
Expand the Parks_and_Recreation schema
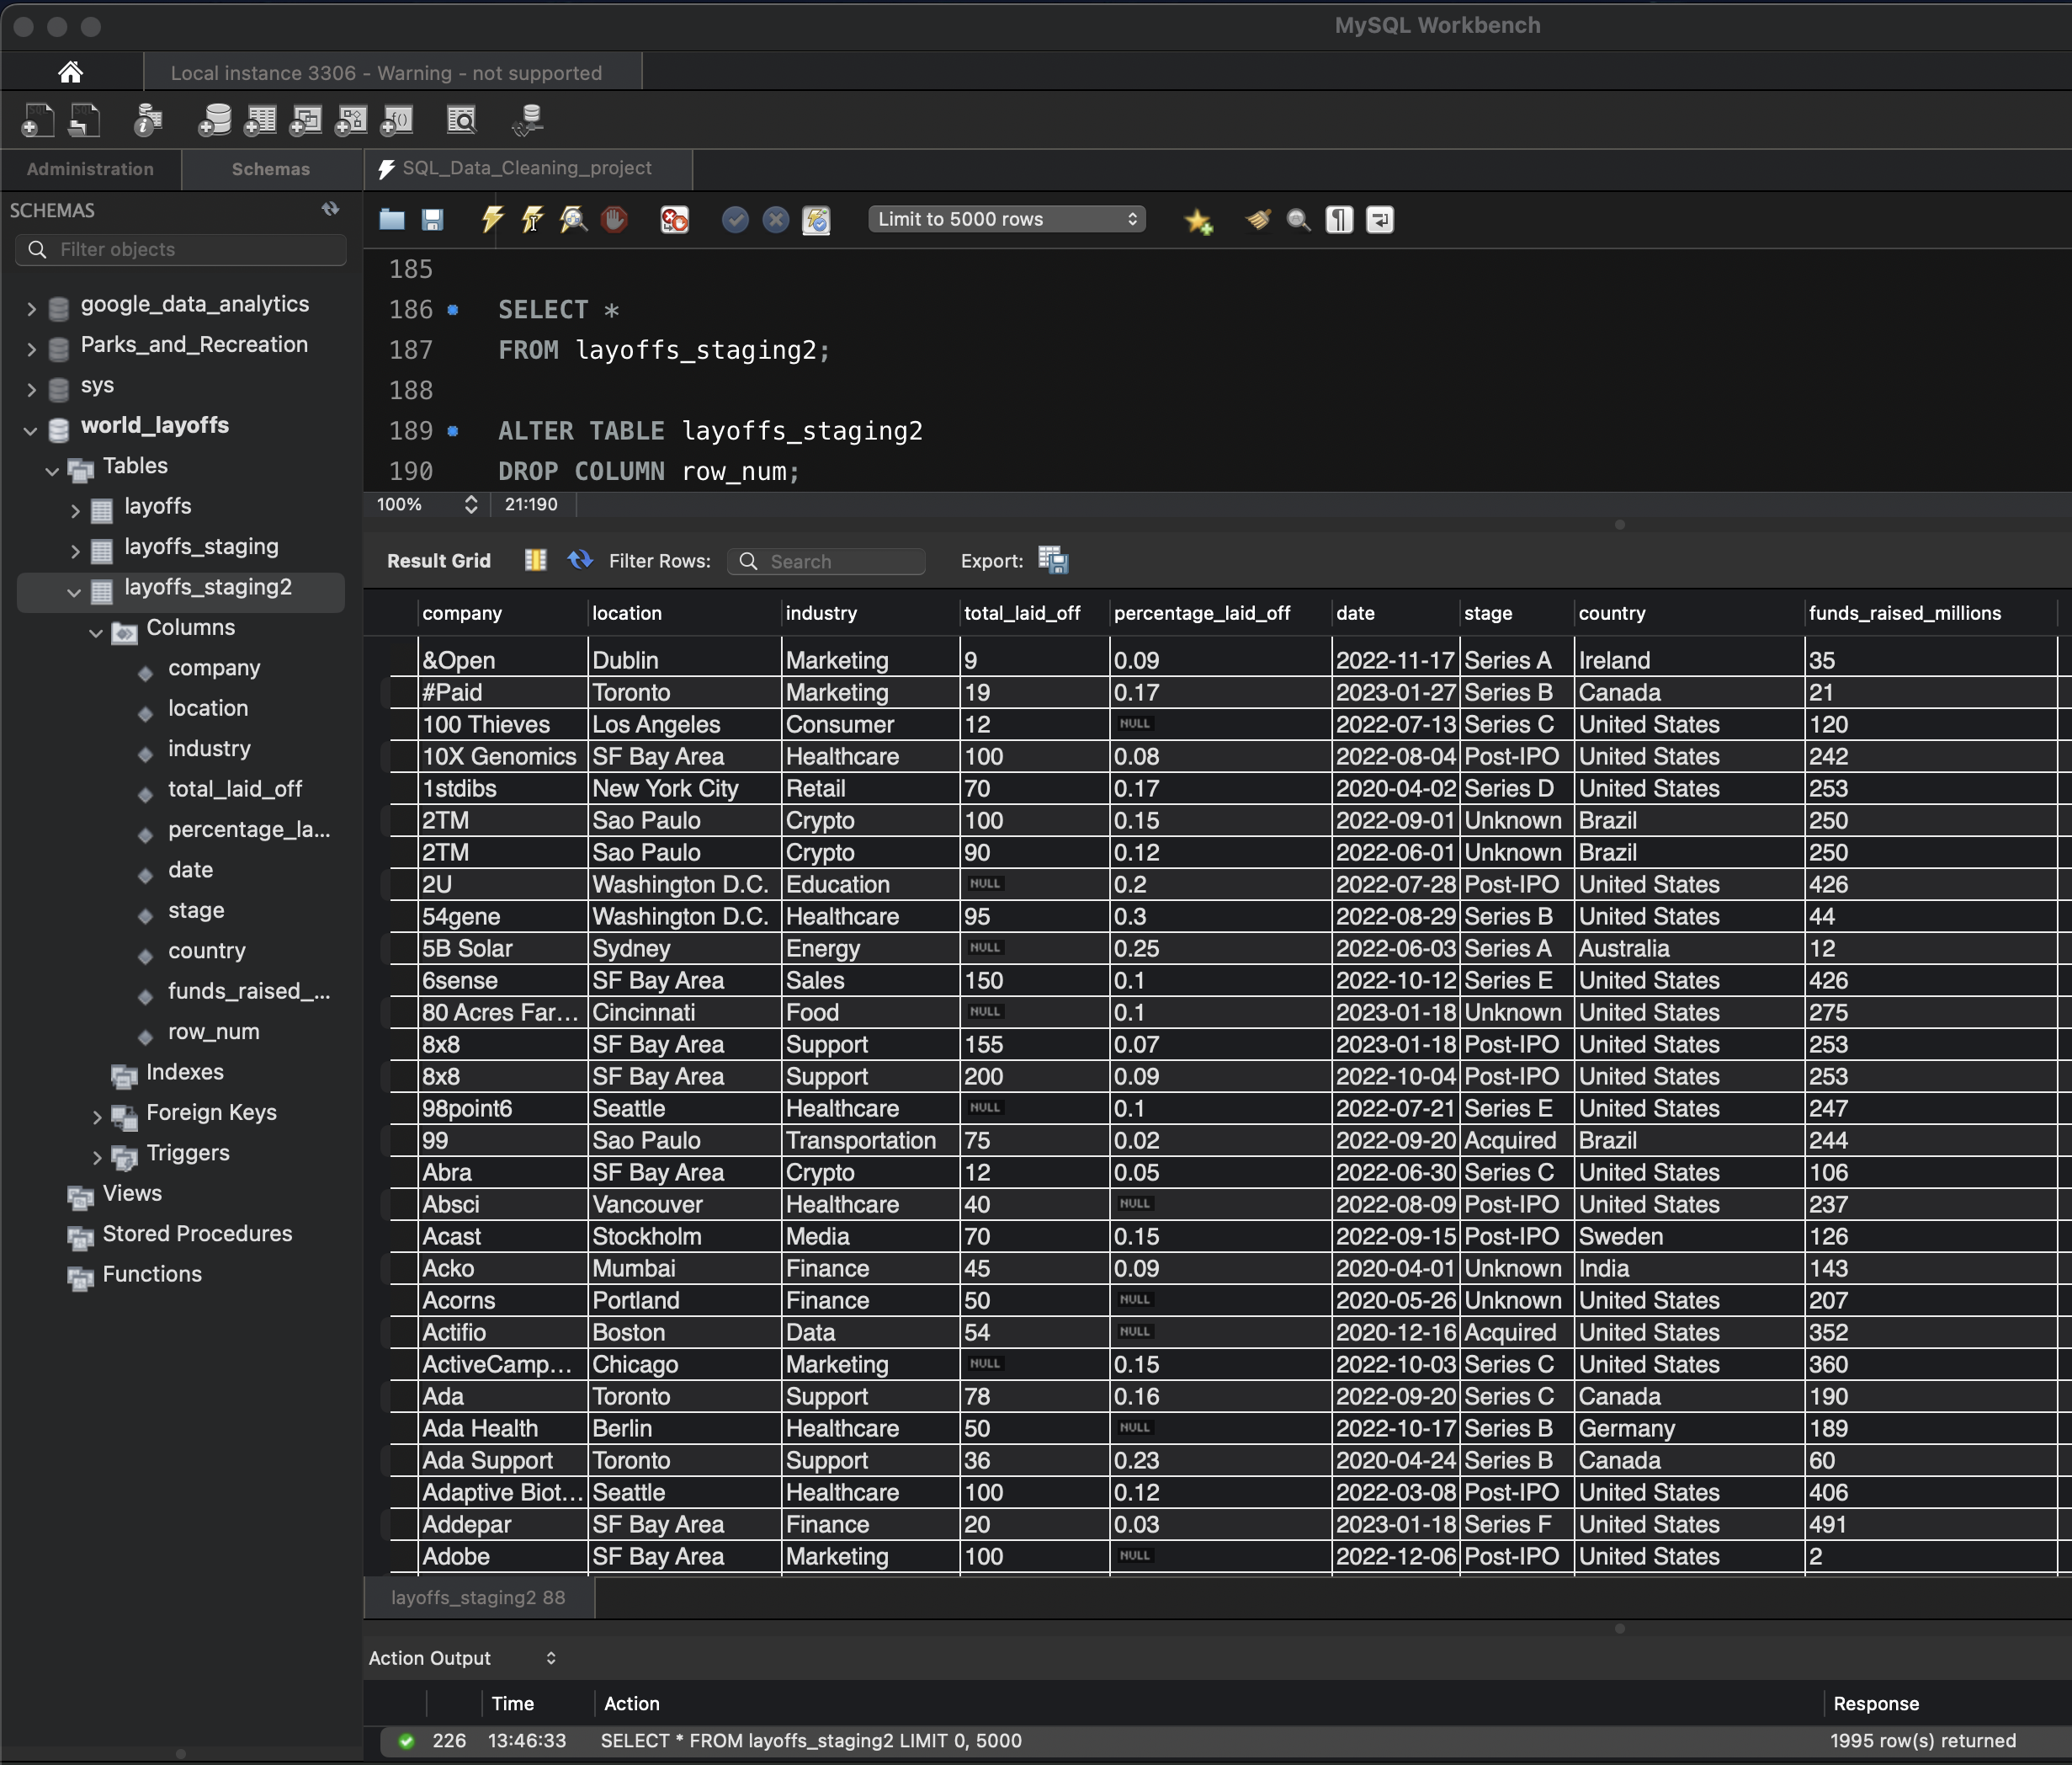[x=31, y=348]
